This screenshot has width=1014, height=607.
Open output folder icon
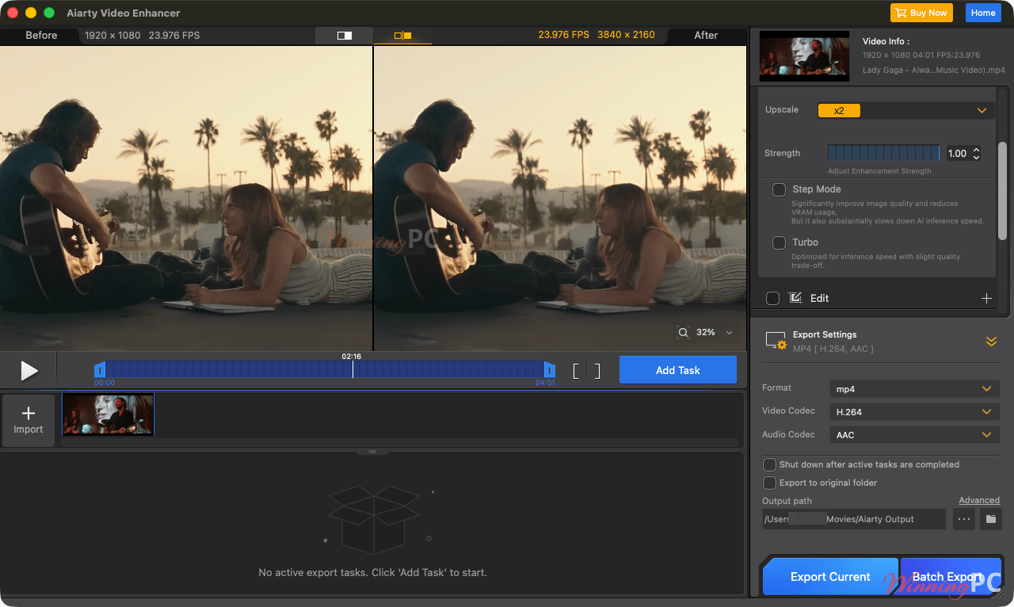point(991,519)
